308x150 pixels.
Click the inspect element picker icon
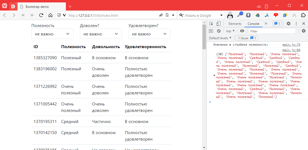click(x=211, y=24)
